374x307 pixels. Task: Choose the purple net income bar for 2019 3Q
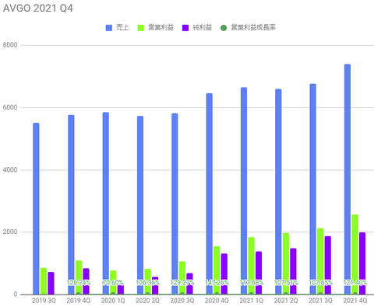pos(51,283)
